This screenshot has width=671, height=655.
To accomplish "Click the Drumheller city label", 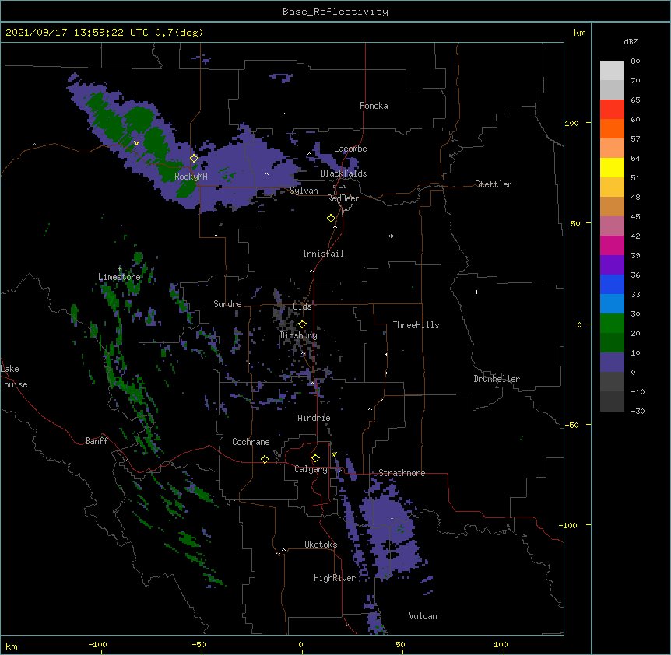I will tap(497, 379).
